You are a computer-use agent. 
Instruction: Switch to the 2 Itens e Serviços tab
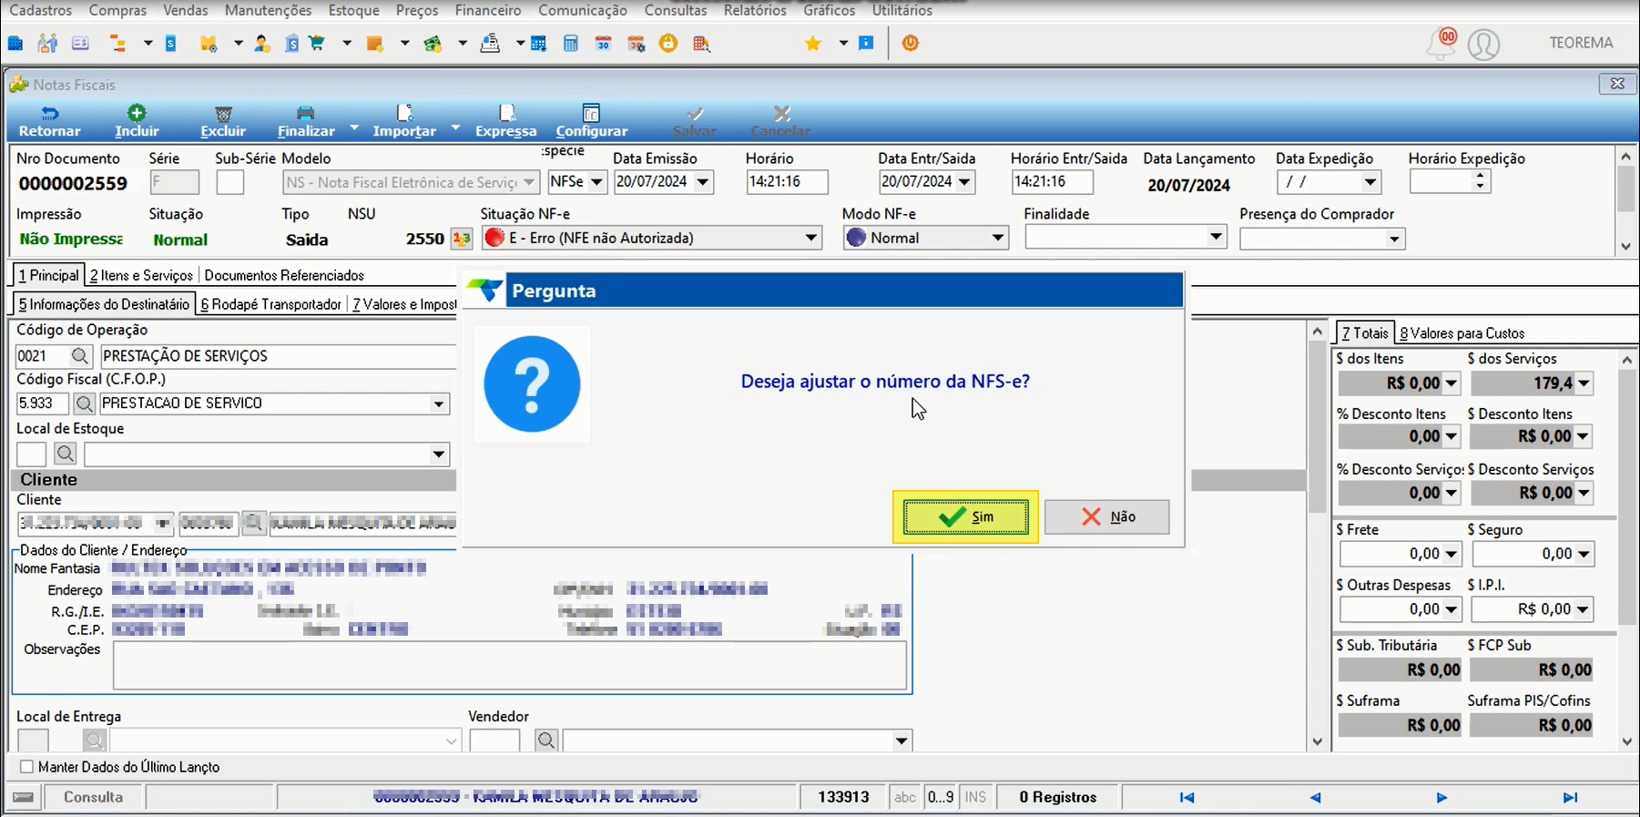(x=141, y=275)
